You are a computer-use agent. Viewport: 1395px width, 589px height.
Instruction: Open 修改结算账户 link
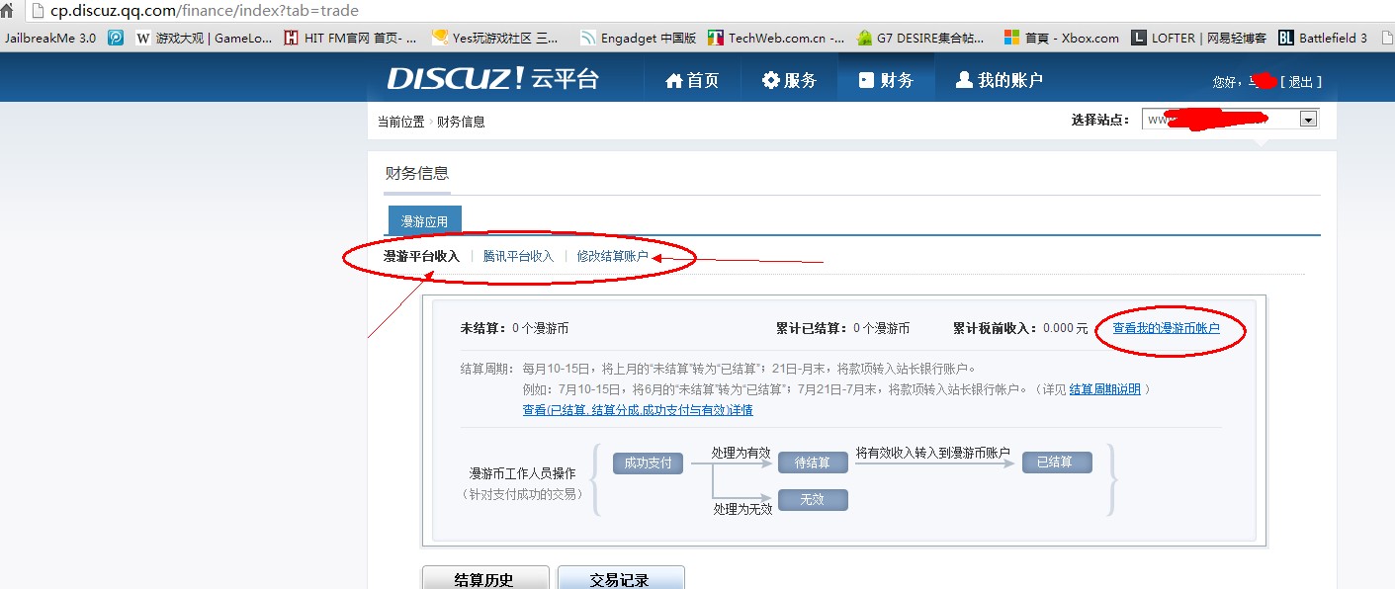(612, 256)
